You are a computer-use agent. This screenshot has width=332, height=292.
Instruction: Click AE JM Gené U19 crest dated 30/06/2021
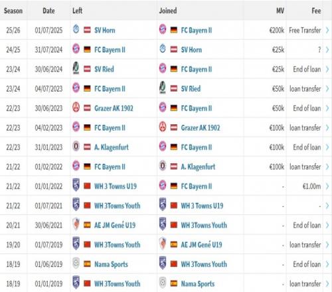pos(76,224)
